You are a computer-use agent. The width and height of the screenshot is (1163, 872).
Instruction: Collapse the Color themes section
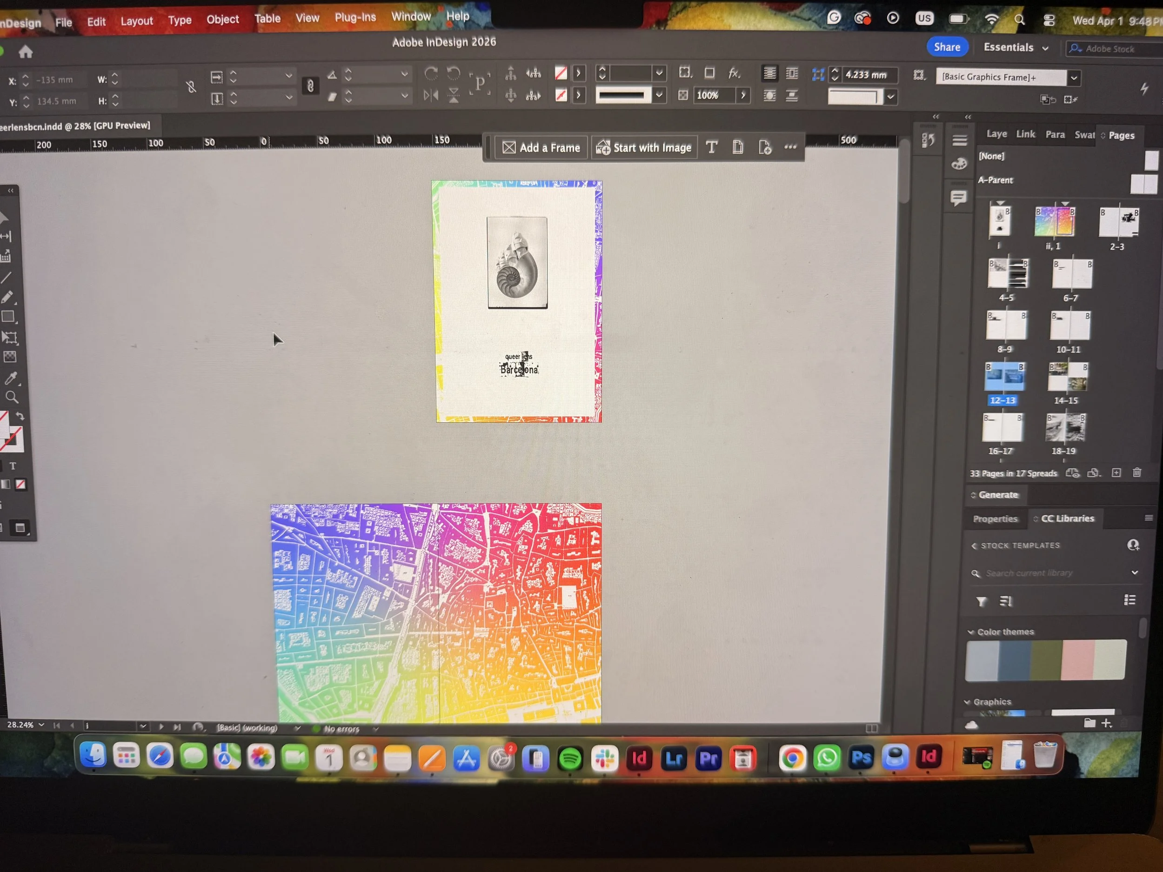tap(970, 632)
